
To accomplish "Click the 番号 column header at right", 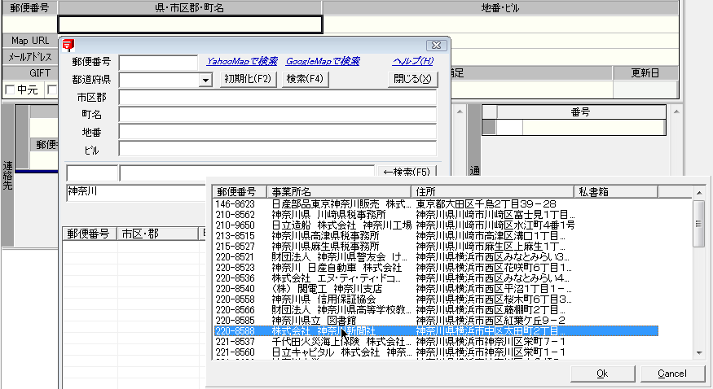I will (581, 112).
